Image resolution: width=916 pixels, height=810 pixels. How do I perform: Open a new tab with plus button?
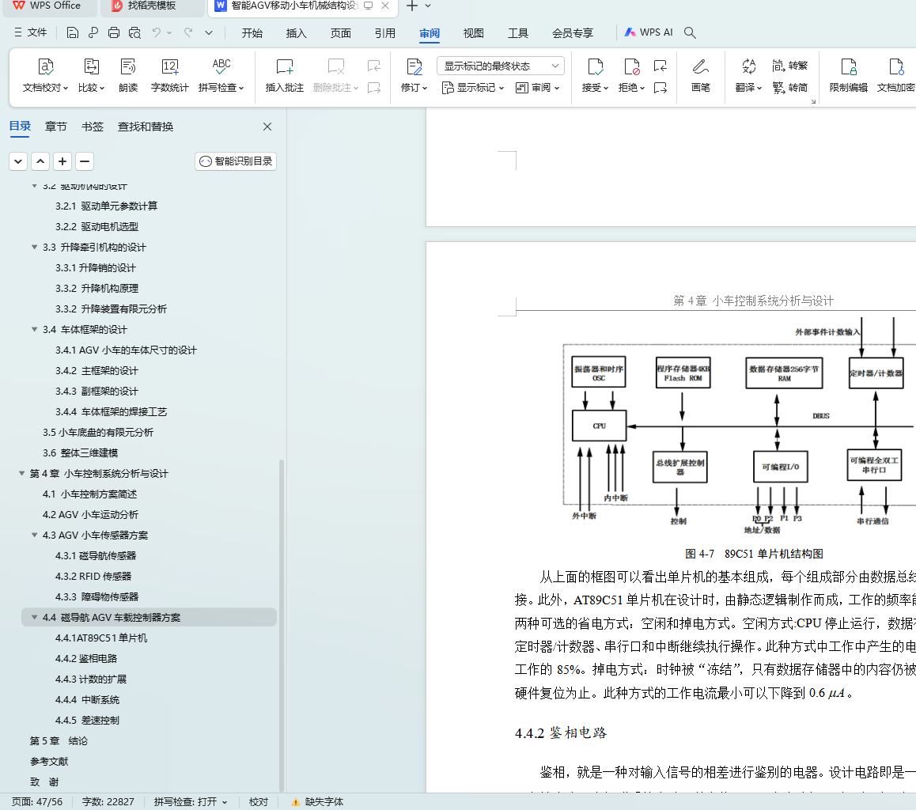click(x=412, y=6)
